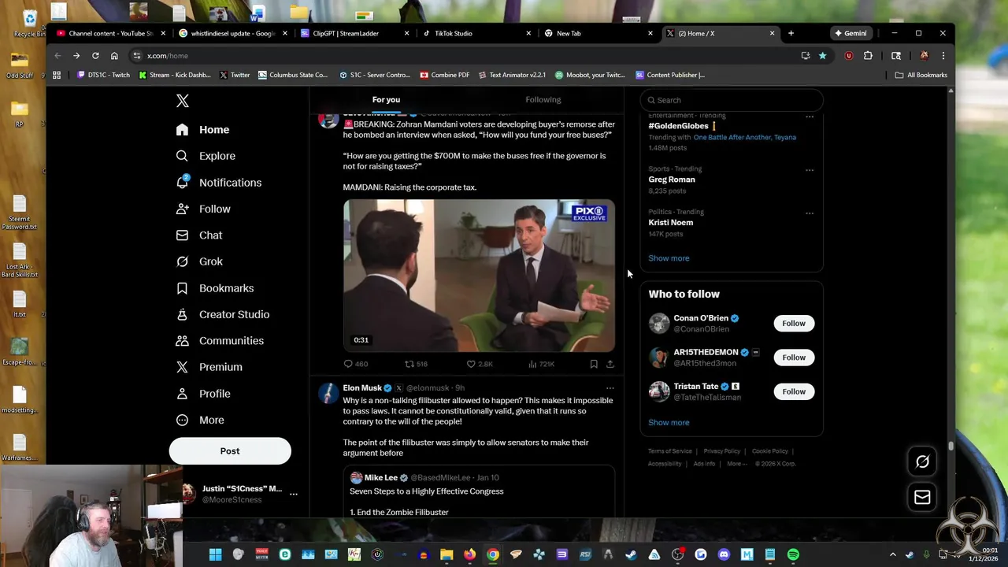This screenshot has height=567, width=1008.
Task: Open Chrome extensions puzzle icon
Action: [868, 56]
